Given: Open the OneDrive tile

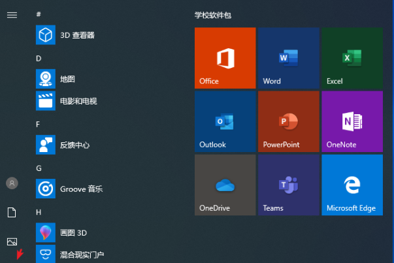Looking at the screenshot, I should 225,185.
